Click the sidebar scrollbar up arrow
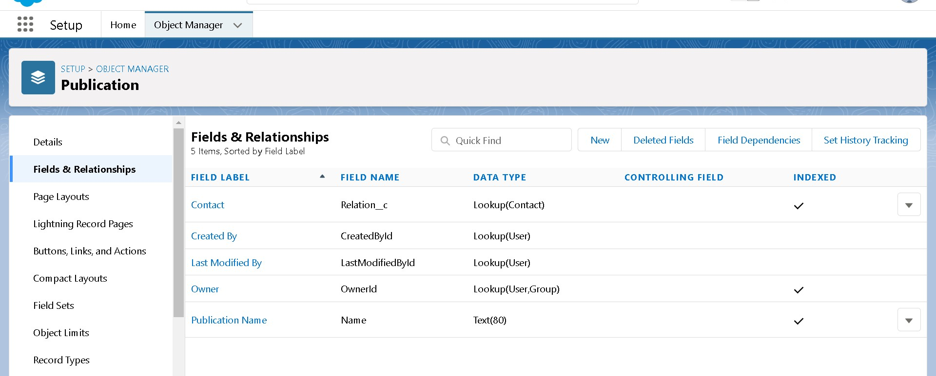936x376 pixels. pos(178,123)
